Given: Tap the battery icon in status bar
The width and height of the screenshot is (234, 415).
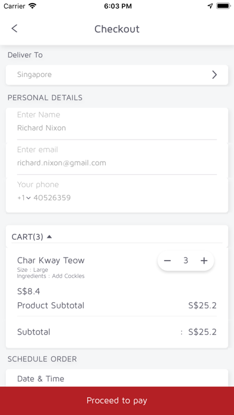Looking at the screenshot, I should pos(223,6).
